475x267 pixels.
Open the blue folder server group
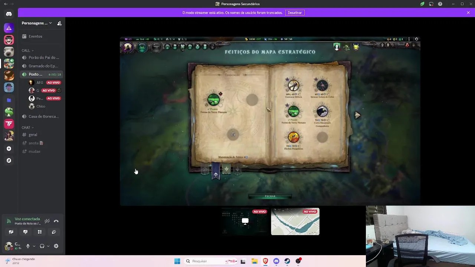[x=9, y=100]
